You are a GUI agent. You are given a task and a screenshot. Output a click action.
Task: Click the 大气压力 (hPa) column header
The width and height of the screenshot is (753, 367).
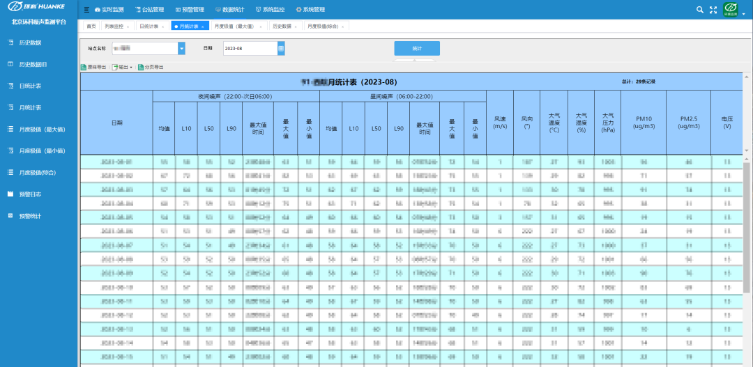coord(607,123)
